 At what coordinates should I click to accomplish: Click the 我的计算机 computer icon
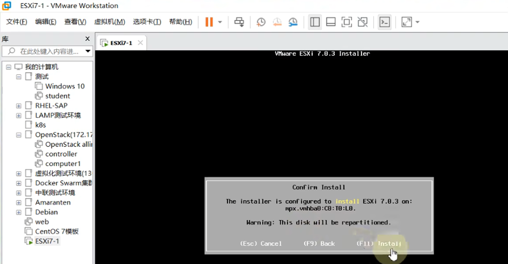pos(18,67)
